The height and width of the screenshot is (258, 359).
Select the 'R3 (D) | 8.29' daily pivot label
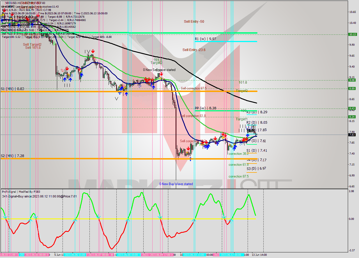point(257,112)
